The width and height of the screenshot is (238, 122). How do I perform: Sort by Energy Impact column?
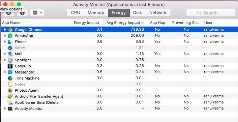pyautogui.click(x=86, y=23)
